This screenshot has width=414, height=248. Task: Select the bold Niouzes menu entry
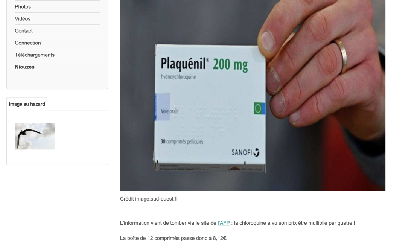24,67
